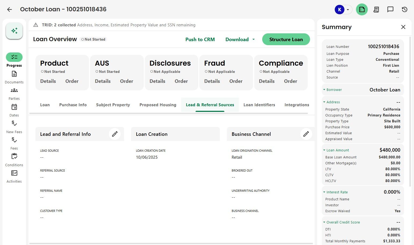Open the Parties sidebar icon
This screenshot has width=414, height=245.
[14, 90]
